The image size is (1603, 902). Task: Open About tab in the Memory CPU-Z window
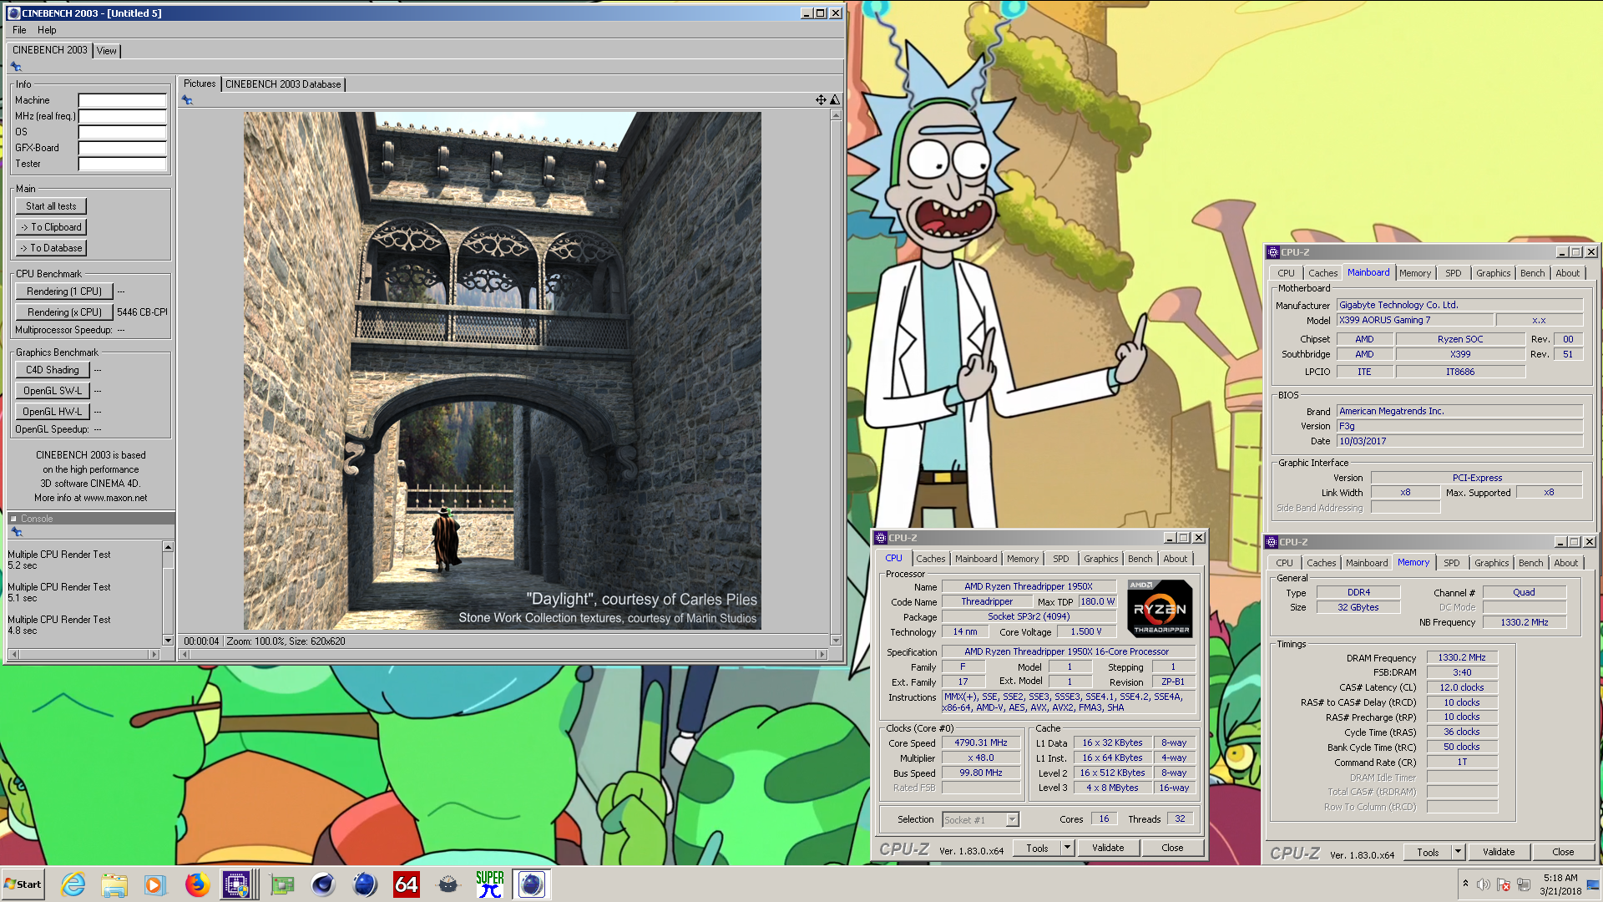coord(1566,563)
